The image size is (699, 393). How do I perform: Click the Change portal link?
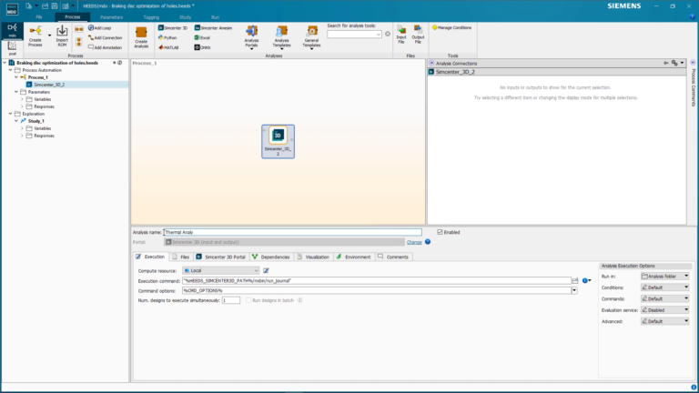(414, 242)
